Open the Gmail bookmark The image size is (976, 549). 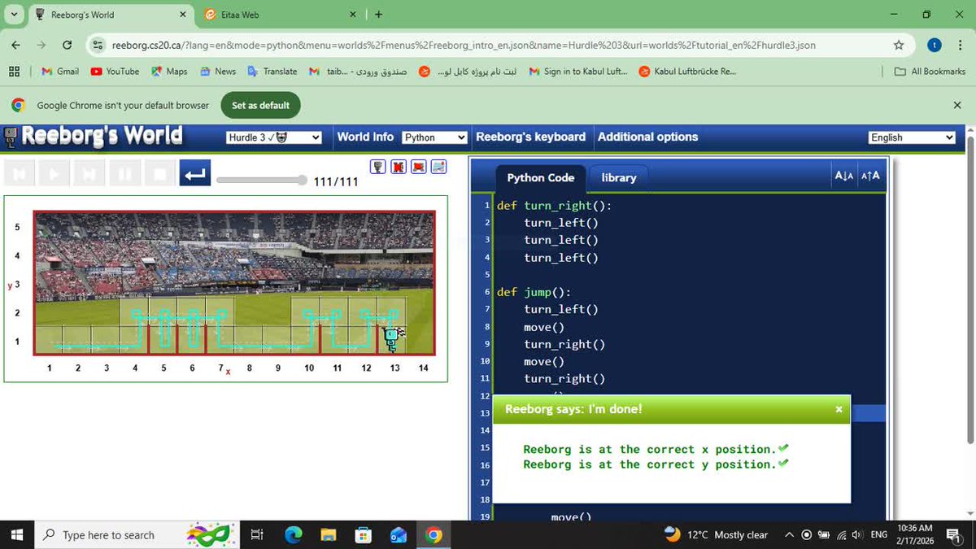point(60,72)
